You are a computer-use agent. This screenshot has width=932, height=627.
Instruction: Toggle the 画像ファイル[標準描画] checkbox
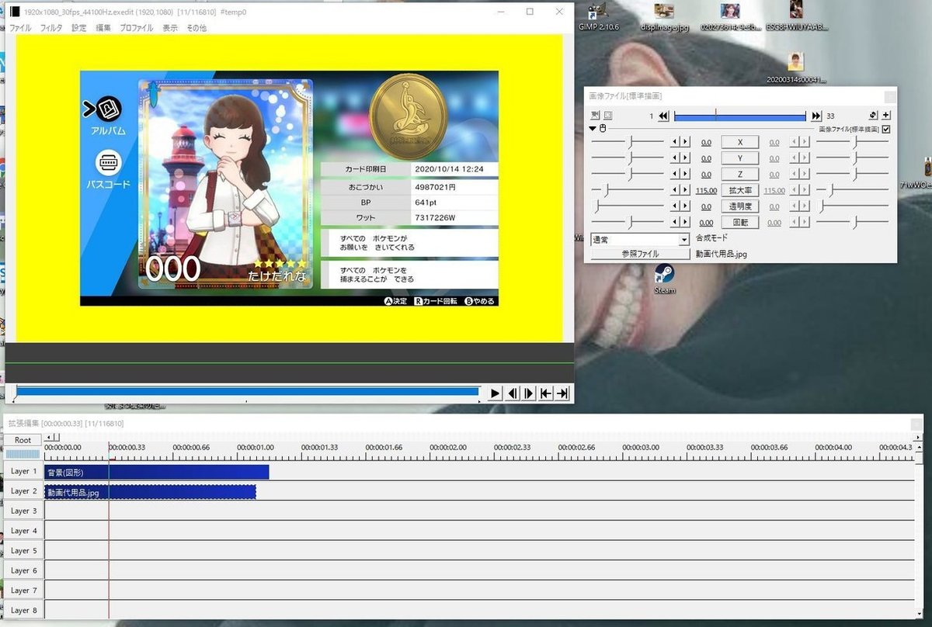(886, 129)
